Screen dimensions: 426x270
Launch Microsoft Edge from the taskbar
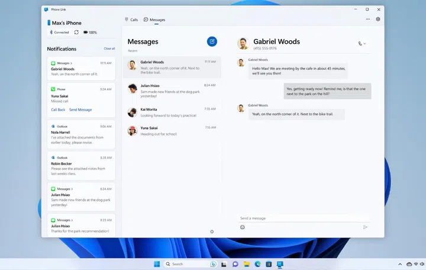257,264
